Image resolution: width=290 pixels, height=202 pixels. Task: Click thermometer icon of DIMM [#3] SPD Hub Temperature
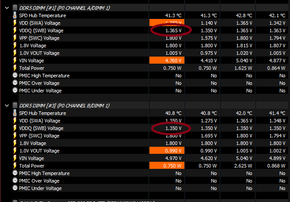point(15,113)
